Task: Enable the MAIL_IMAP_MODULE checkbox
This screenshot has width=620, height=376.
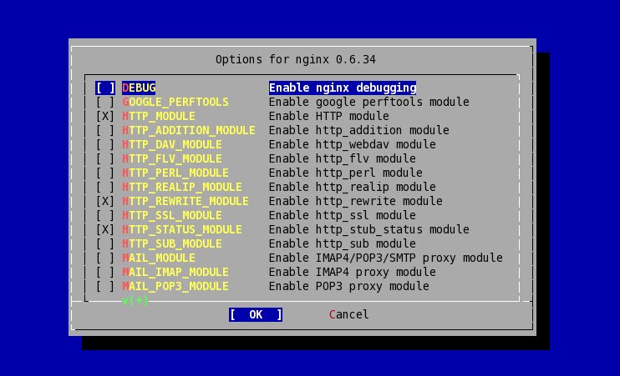Action: 105,273
